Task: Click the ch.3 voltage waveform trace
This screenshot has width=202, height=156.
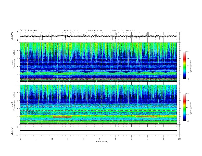Action: click(x=98, y=131)
